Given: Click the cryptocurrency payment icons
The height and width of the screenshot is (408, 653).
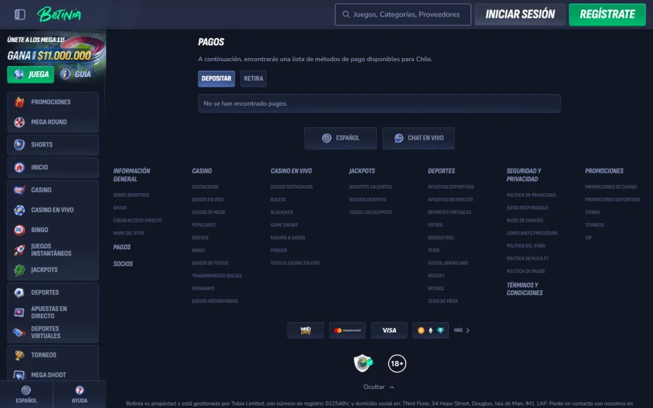Looking at the screenshot, I should (430, 331).
